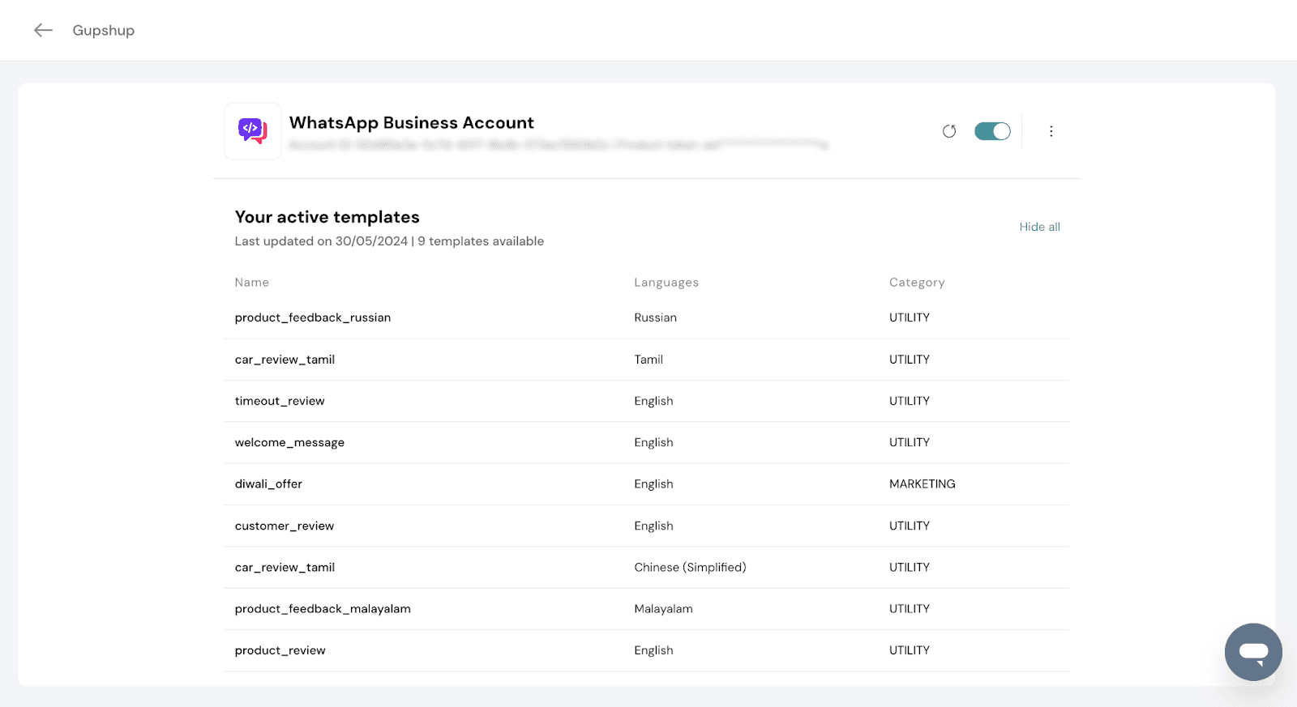Select the Chinese (Simplified) car_review_tamil template
The width and height of the screenshot is (1297, 707).
(285, 568)
